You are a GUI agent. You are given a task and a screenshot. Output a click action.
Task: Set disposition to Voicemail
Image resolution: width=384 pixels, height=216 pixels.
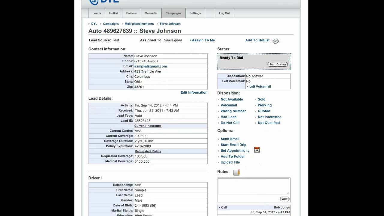click(229, 105)
